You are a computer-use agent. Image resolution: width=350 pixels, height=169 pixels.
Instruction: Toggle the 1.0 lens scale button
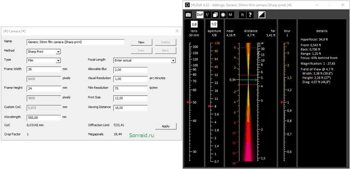point(194,24)
